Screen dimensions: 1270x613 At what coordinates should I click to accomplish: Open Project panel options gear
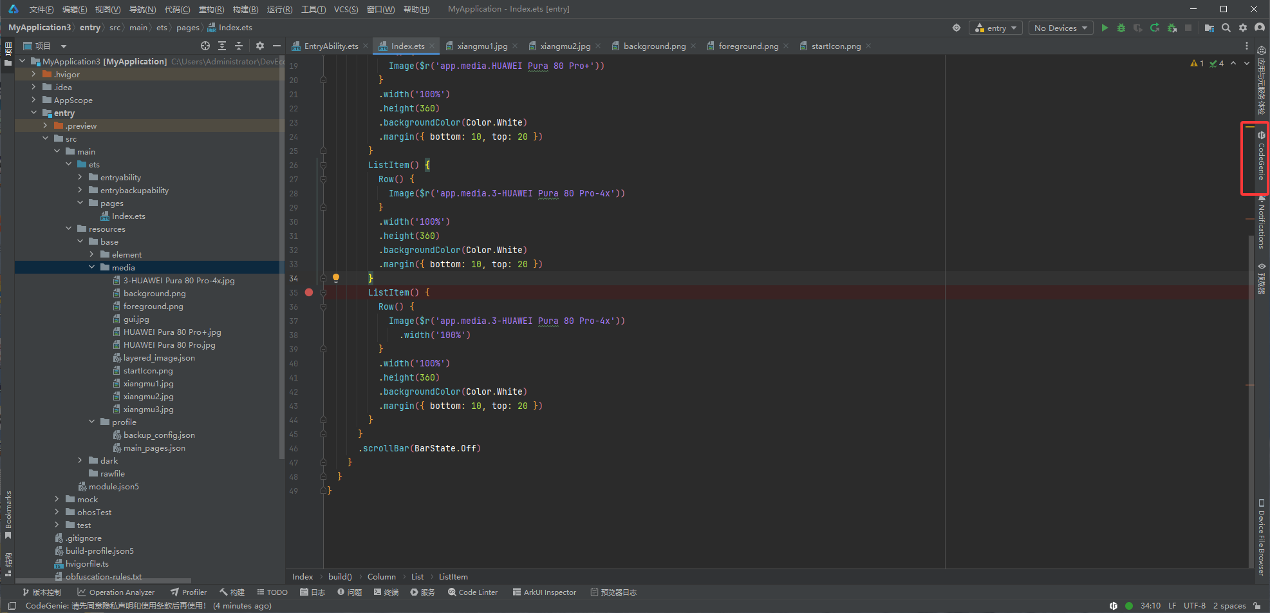click(260, 46)
